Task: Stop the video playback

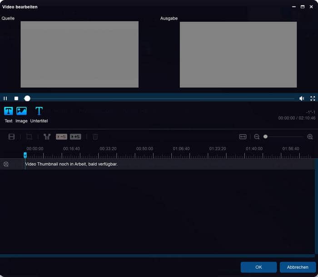Action: [x=16, y=98]
